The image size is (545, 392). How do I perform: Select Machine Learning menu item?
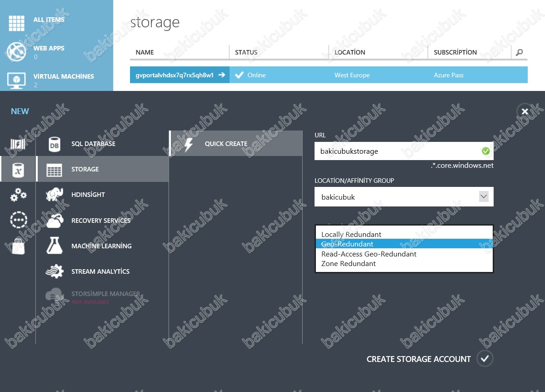point(103,246)
